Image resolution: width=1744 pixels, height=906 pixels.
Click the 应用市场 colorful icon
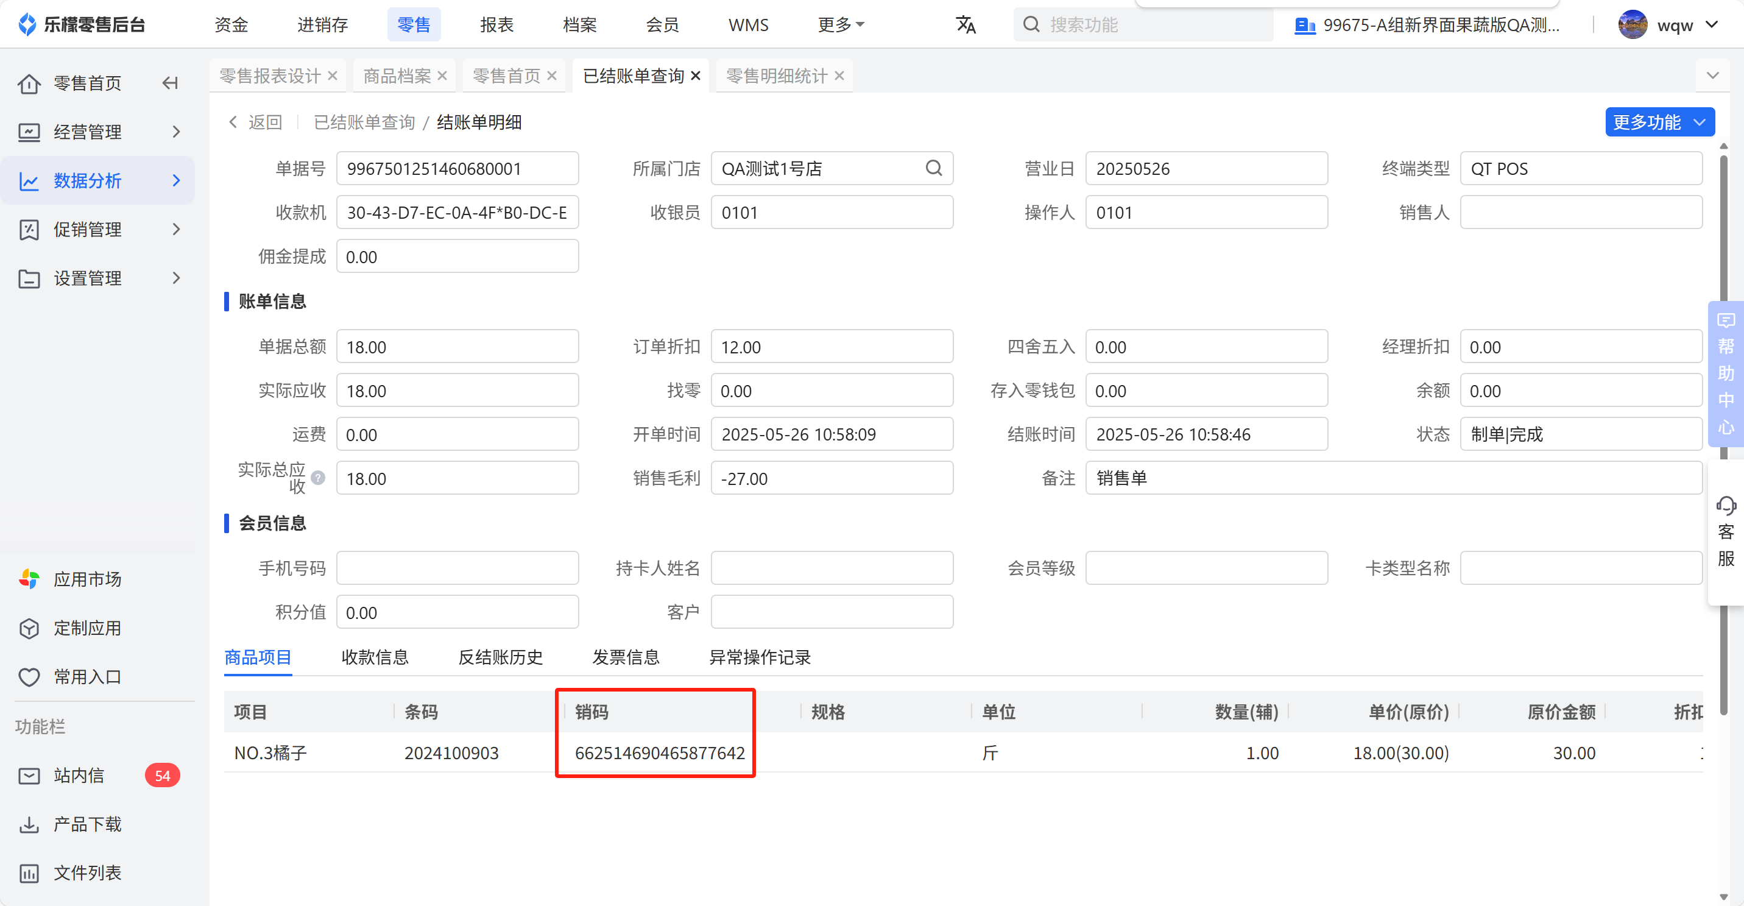tap(29, 579)
